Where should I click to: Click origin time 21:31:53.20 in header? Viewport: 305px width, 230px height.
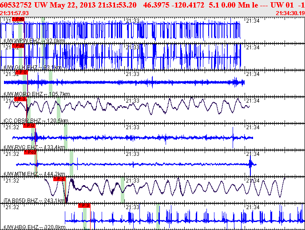(x=117, y=5)
